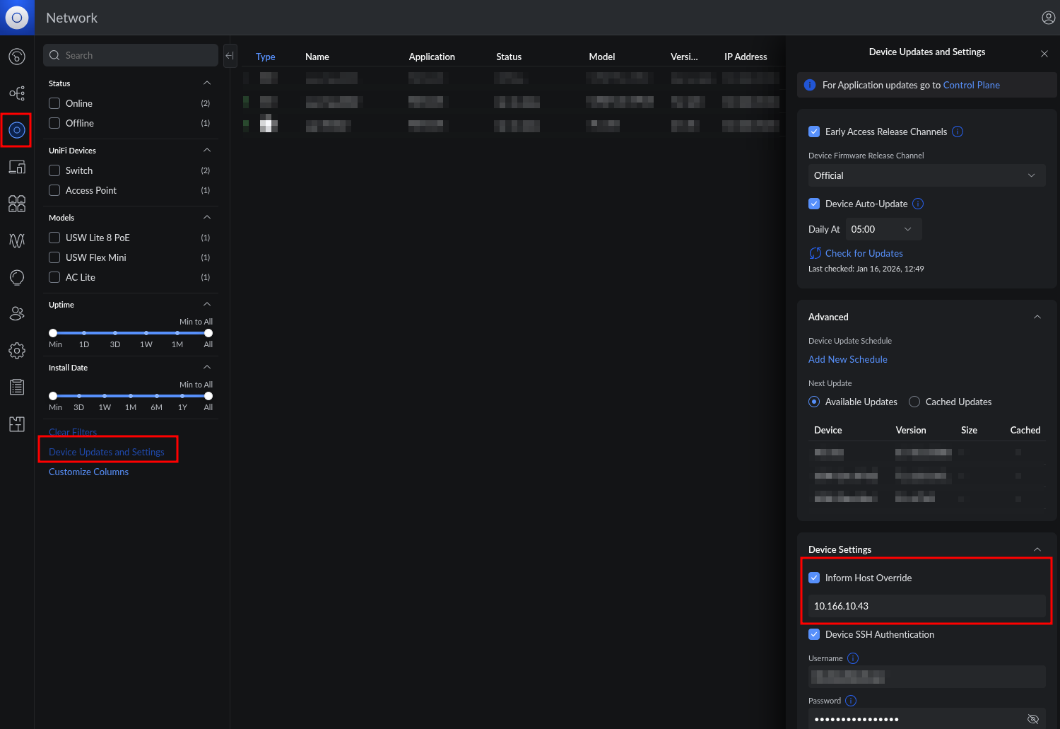This screenshot has width=1060, height=729.
Task: Open the UniFi Devices sidebar icon
Action: point(17,130)
